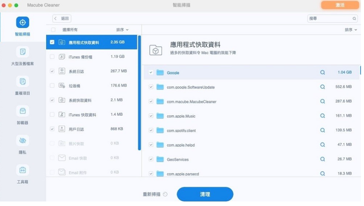
Task: Click the 返回 back button
Action: (x=62, y=19)
